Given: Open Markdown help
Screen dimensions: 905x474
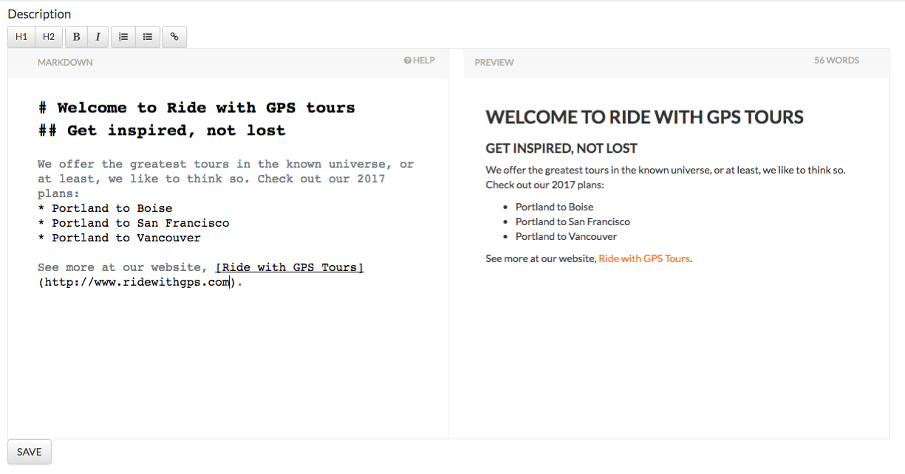Looking at the screenshot, I should coord(419,61).
